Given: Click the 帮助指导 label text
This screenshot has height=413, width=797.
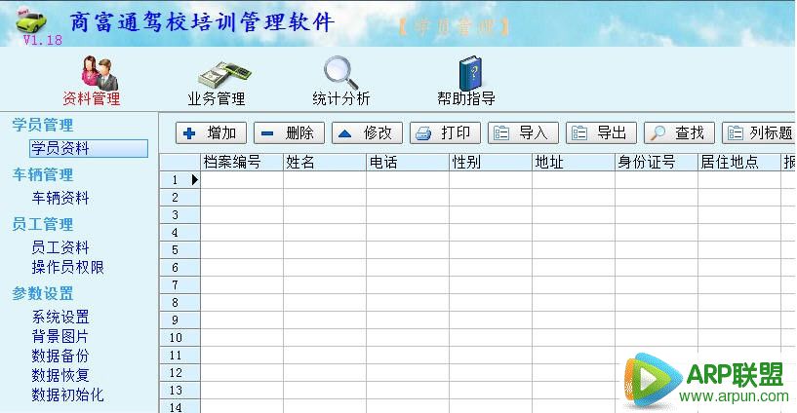Looking at the screenshot, I should point(466,98).
